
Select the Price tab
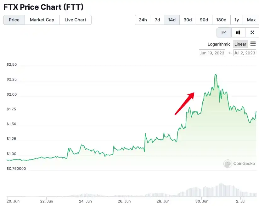click(14, 19)
